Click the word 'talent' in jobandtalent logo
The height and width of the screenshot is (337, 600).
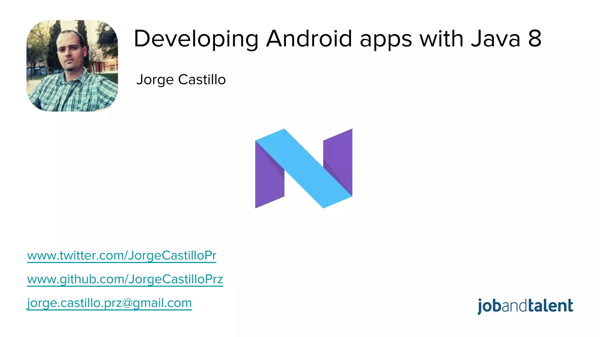pyautogui.click(x=550, y=306)
